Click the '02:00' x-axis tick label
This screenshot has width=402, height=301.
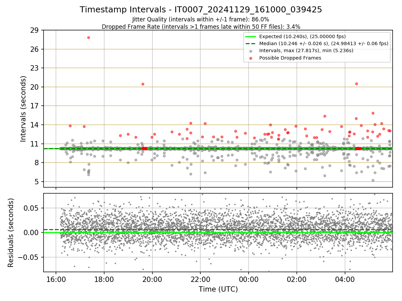pyautogui.click(x=297, y=279)
